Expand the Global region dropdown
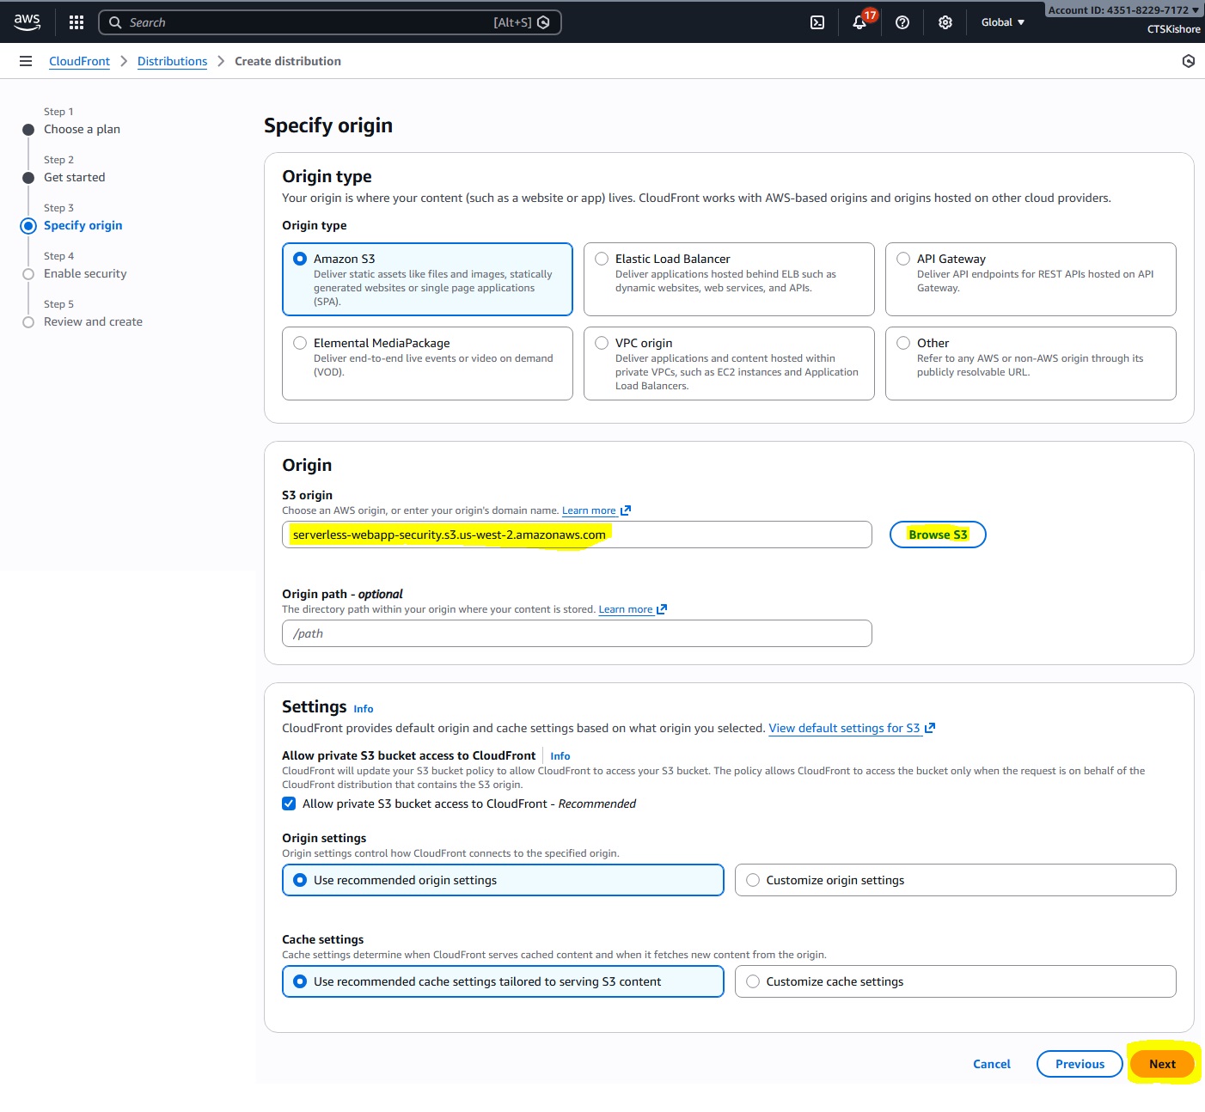Image resolution: width=1205 pixels, height=1112 pixels. 1002,22
